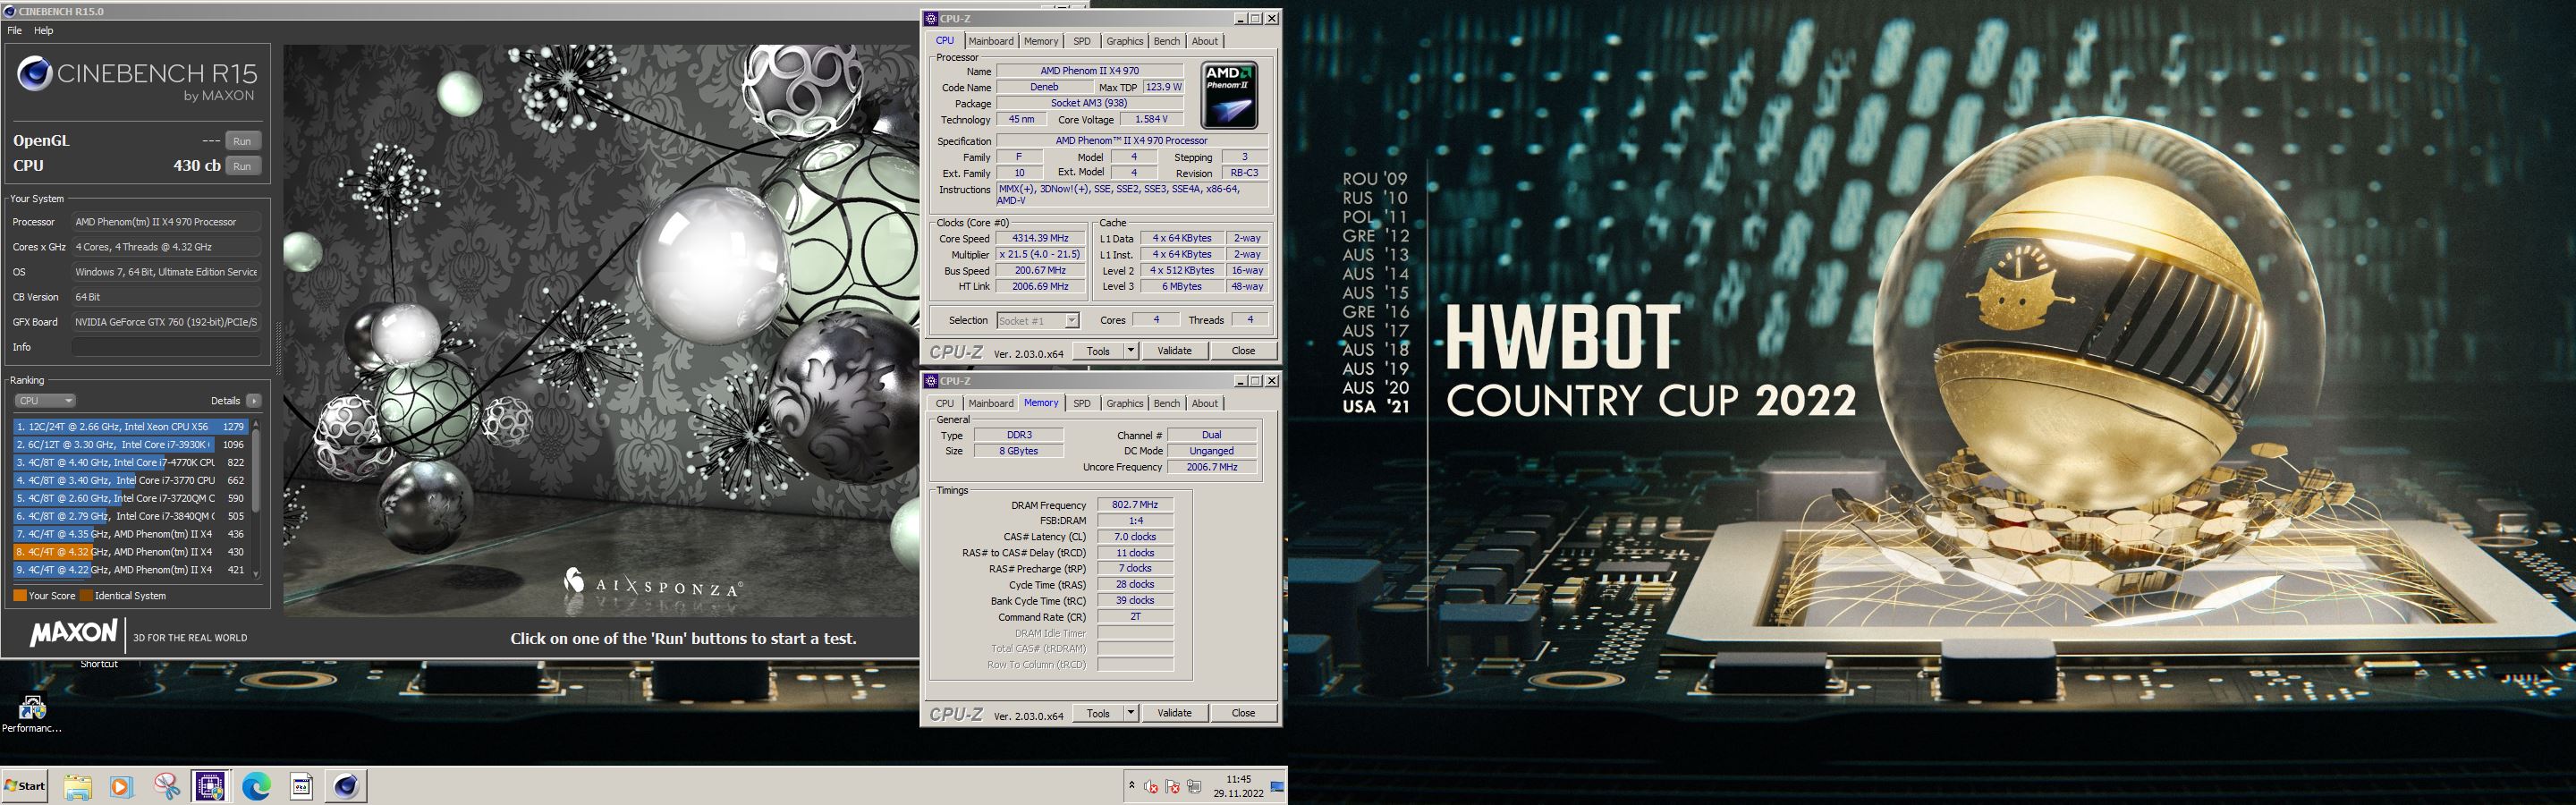Click the taskbar document-window icon beside Edge
Screen dimensions: 2576x805
[x=301, y=787]
